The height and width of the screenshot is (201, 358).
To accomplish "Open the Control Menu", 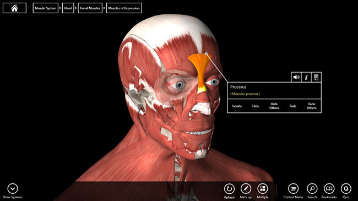I will click(293, 191).
